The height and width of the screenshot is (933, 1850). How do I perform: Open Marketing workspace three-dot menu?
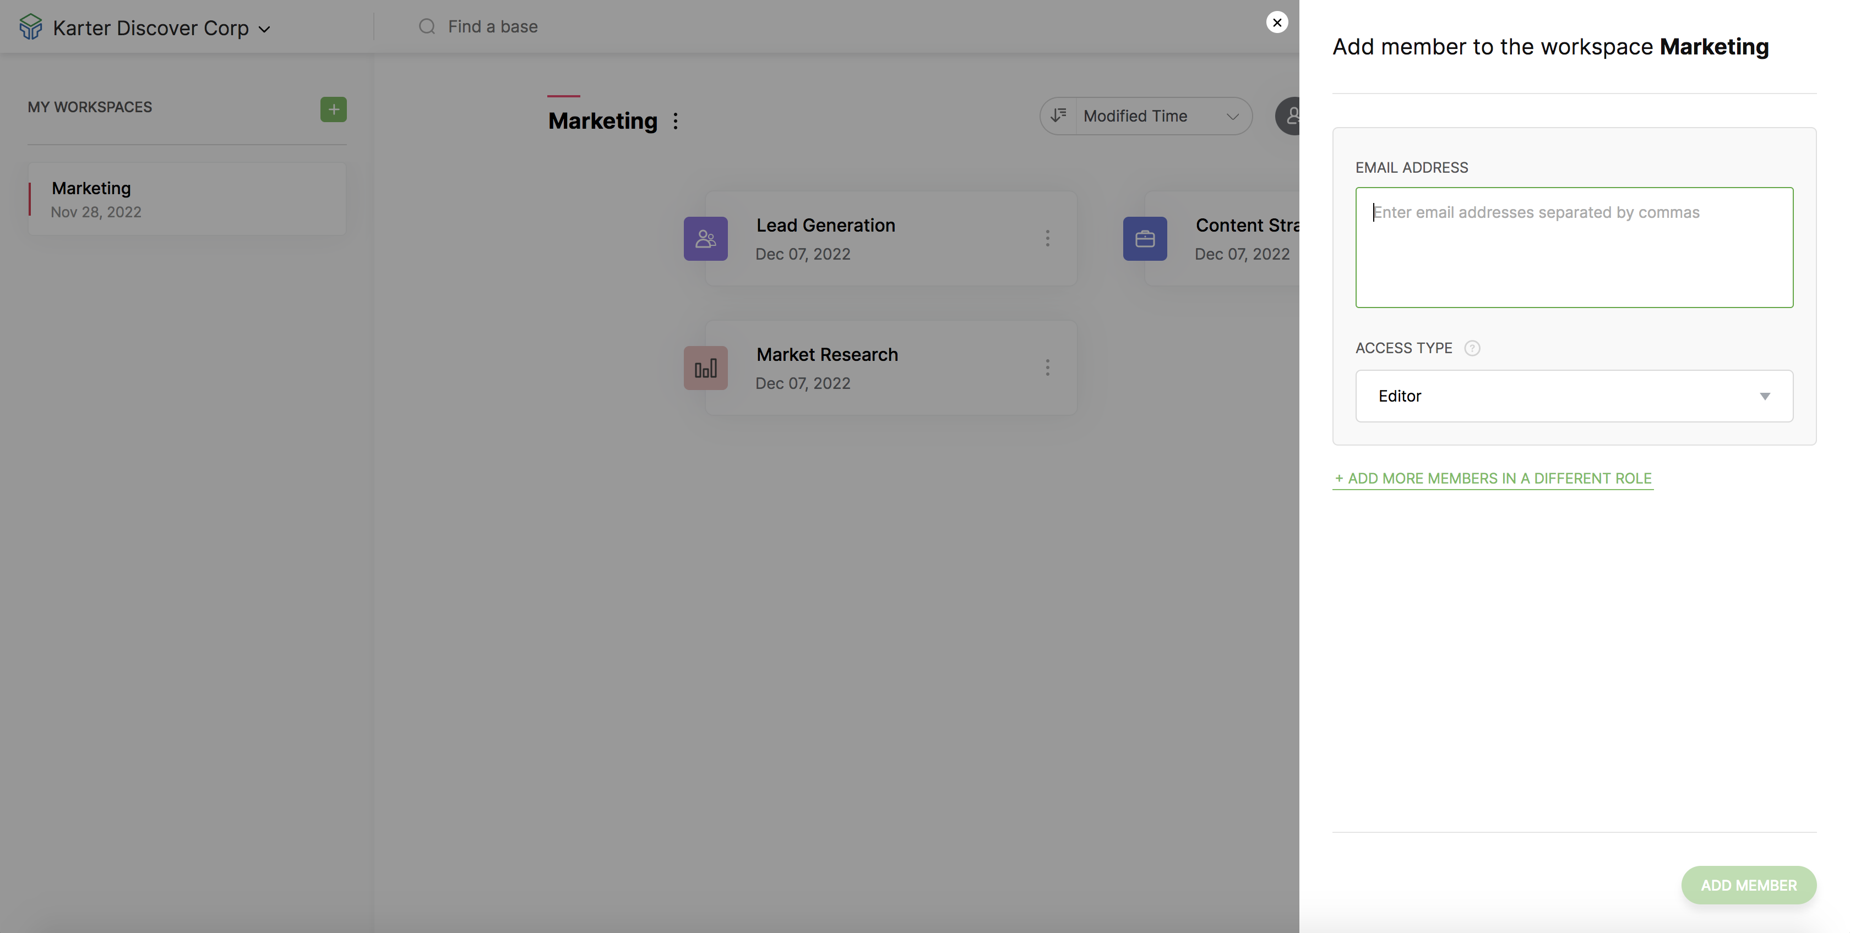pyautogui.click(x=675, y=121)
